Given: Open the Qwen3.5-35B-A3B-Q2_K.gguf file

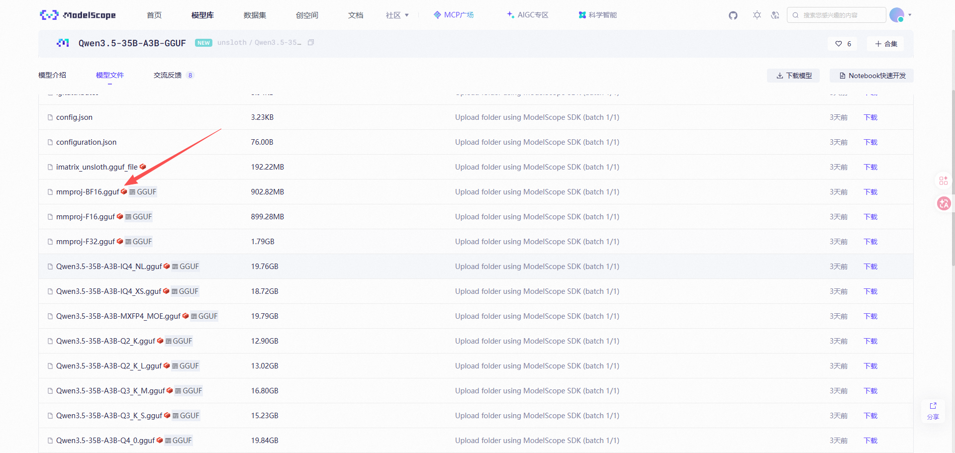Looking at the screenshot, I should tap(105, 341).
